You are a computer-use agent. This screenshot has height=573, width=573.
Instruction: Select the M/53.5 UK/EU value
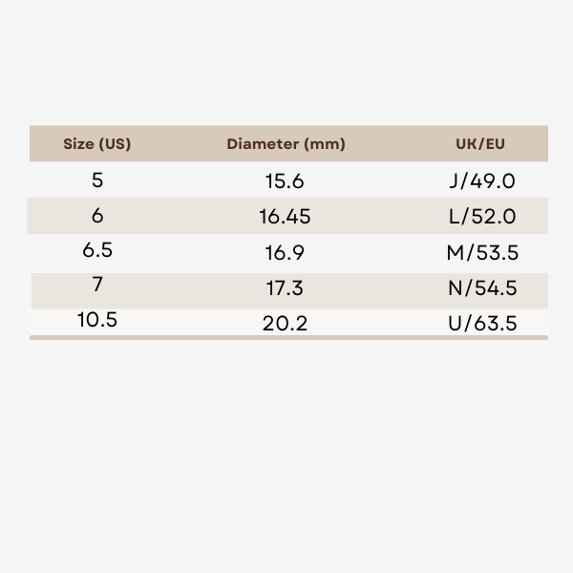(482, 253)
